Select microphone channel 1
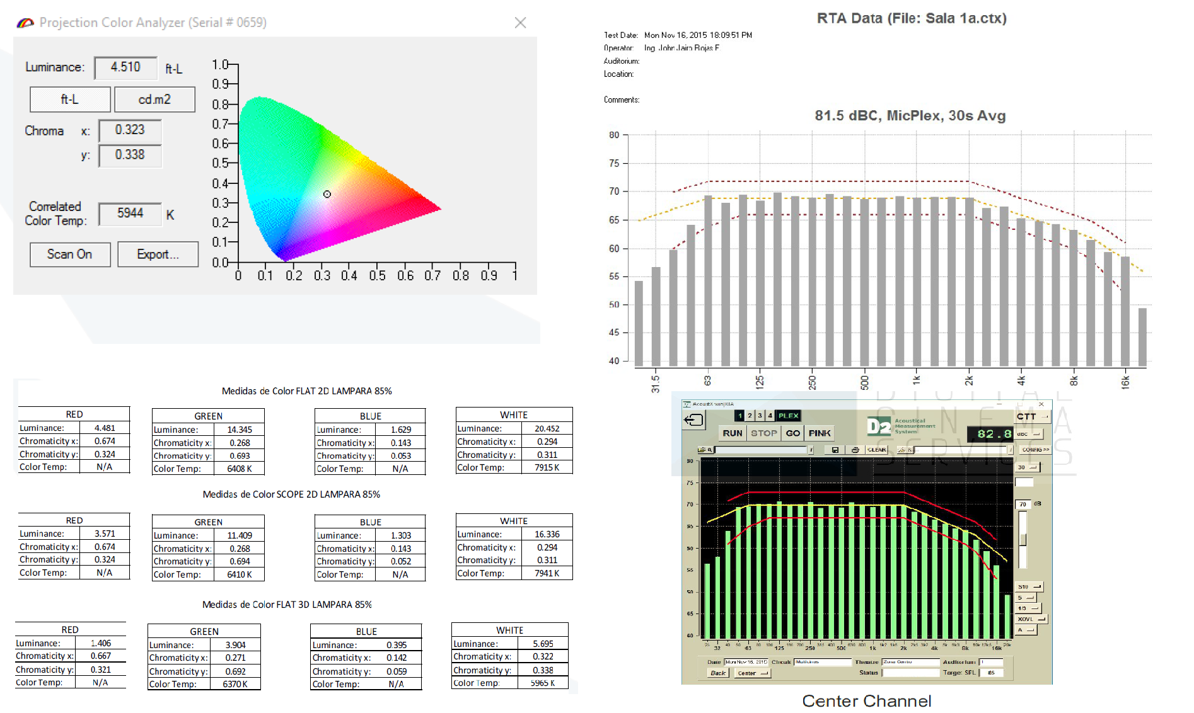The image size is (1194, 713). pyautogui.click(x=739, y=416)
